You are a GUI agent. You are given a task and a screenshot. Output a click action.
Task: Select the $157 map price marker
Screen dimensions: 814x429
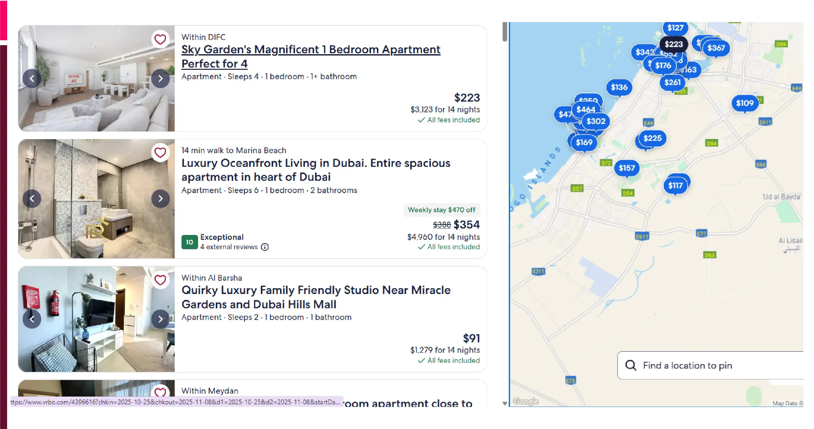click(x=626, y=168)
